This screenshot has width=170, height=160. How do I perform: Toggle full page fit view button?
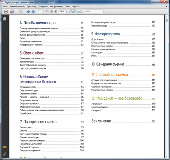(x=79, y=11)
